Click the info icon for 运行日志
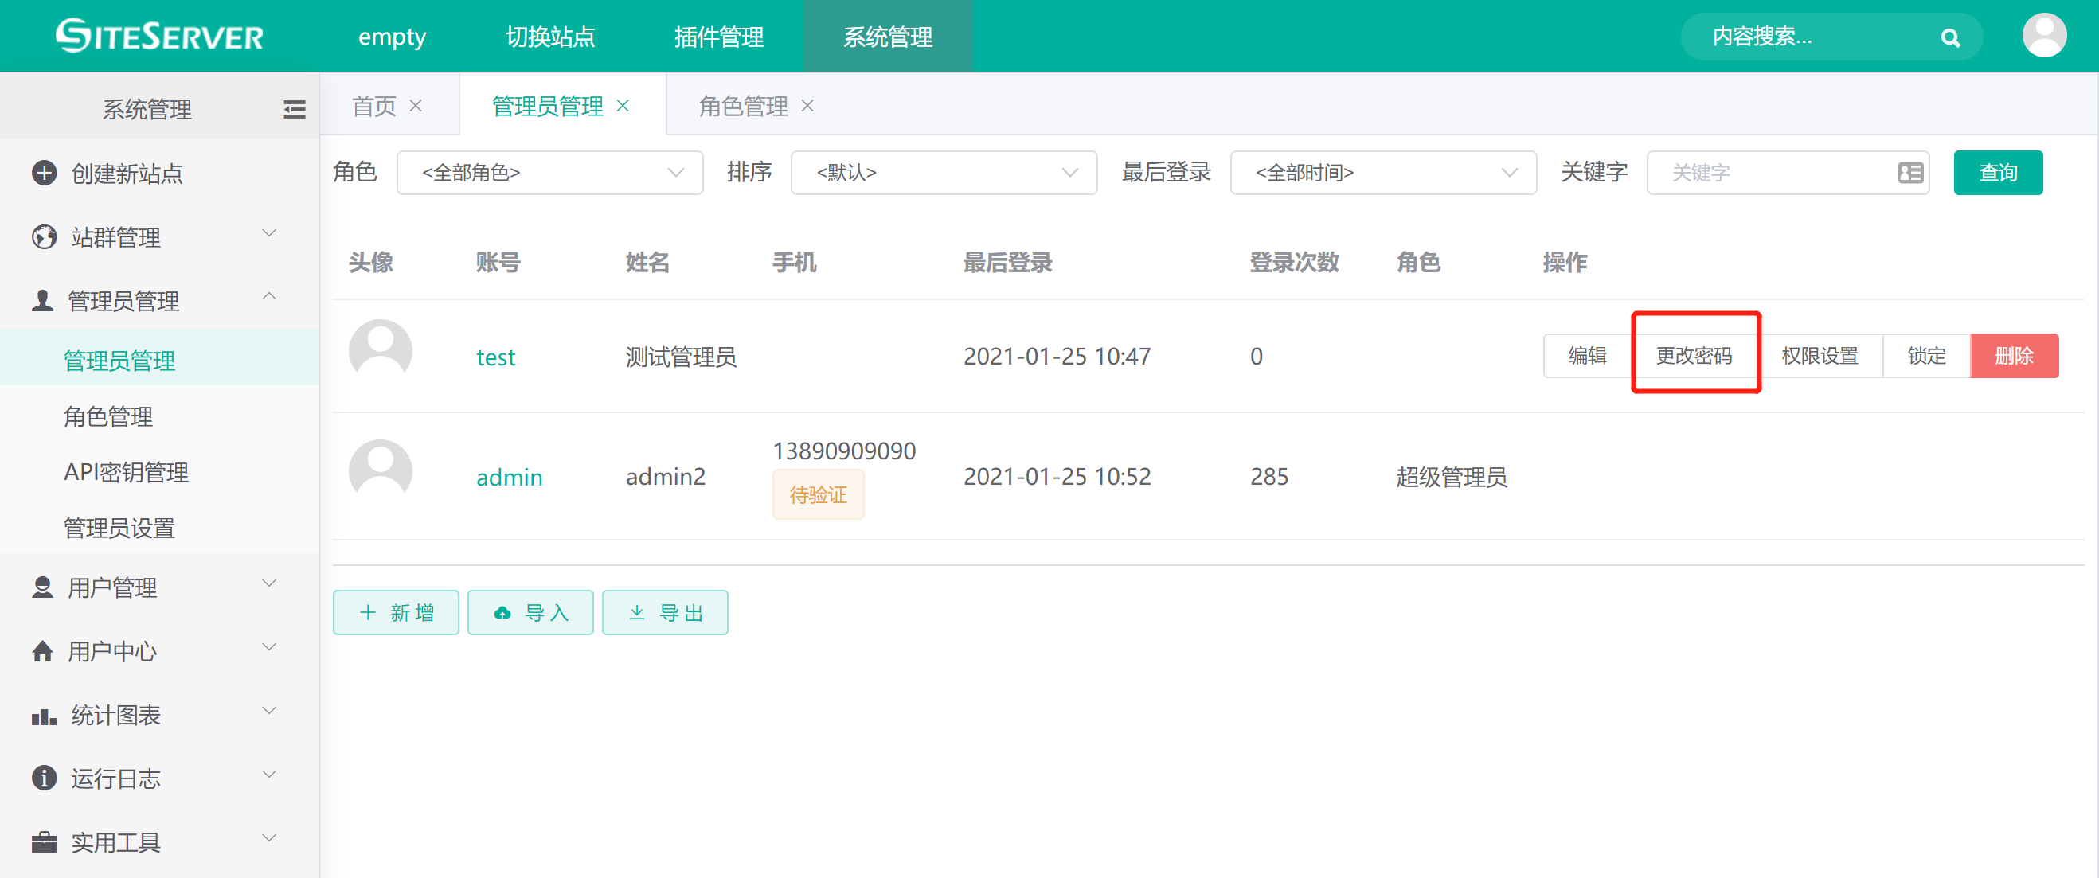 pos(43,778)
